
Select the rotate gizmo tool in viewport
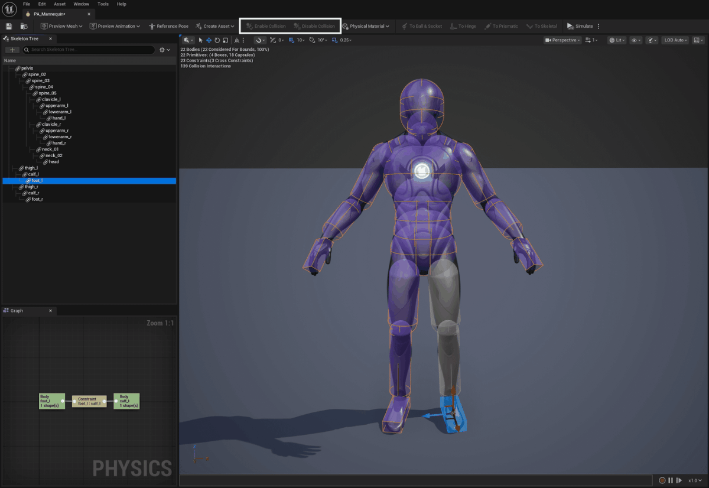pos(217,40)
